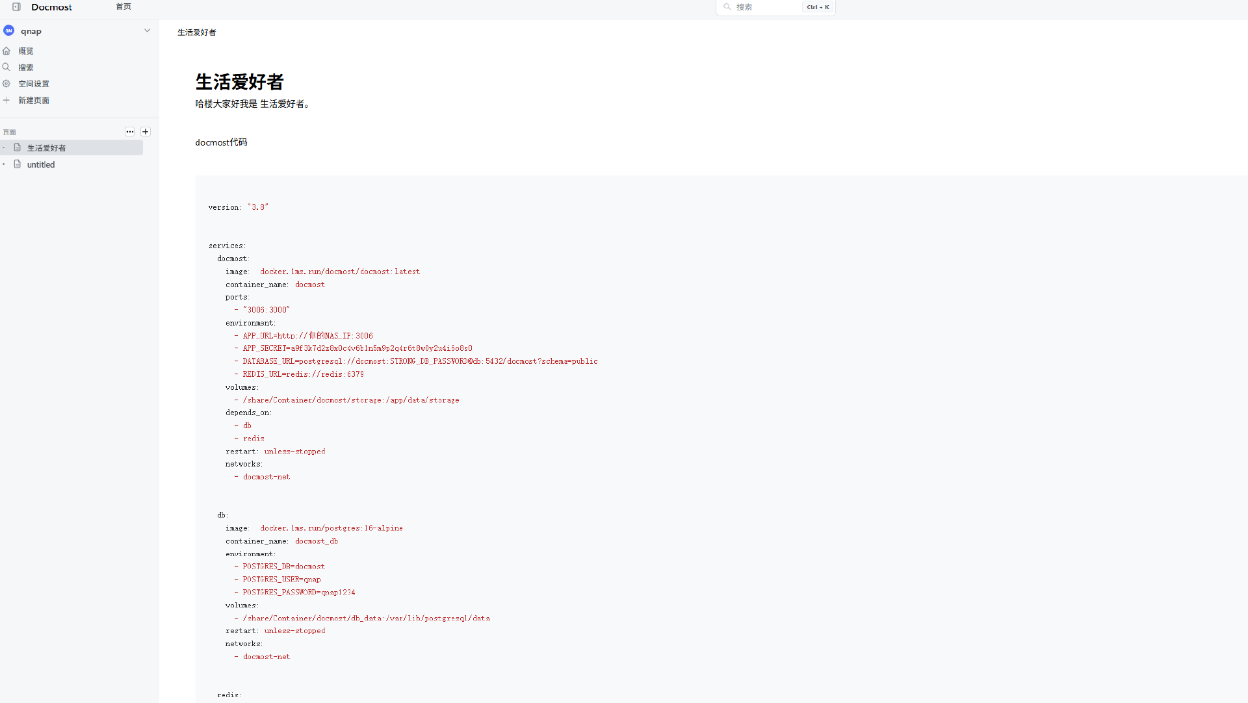This screenshot has height=703, width=1248.
Task: Open the 首页 tab in the header
Action: point(123,6)
